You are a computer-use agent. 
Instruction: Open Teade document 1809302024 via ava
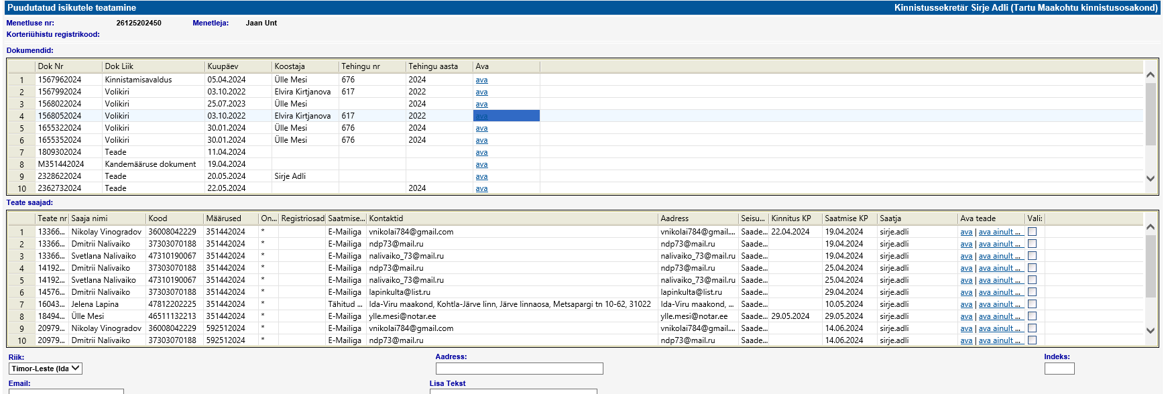(x=481, y=152)
